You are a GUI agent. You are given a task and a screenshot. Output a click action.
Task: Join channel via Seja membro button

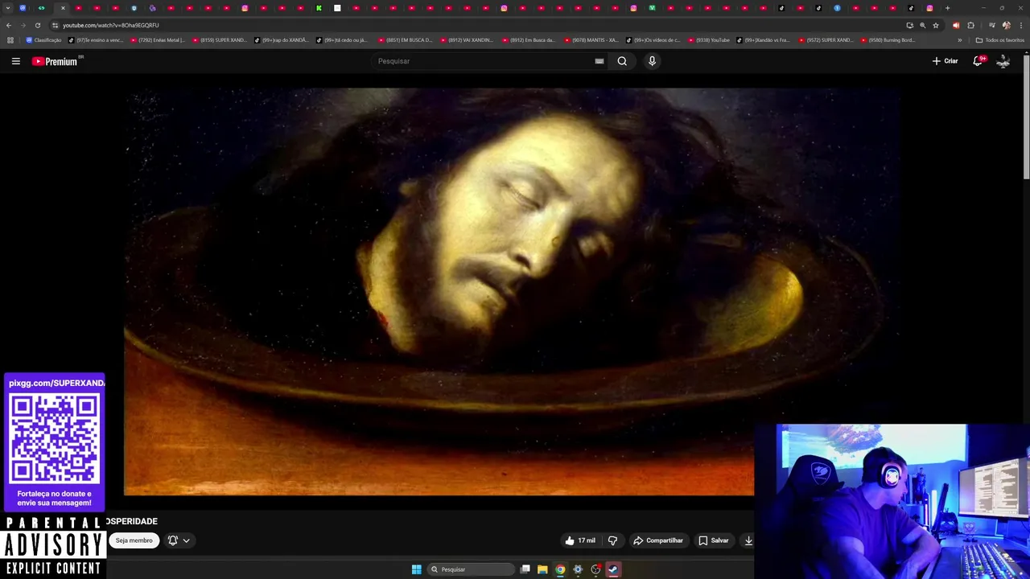[x=134, y=540]
